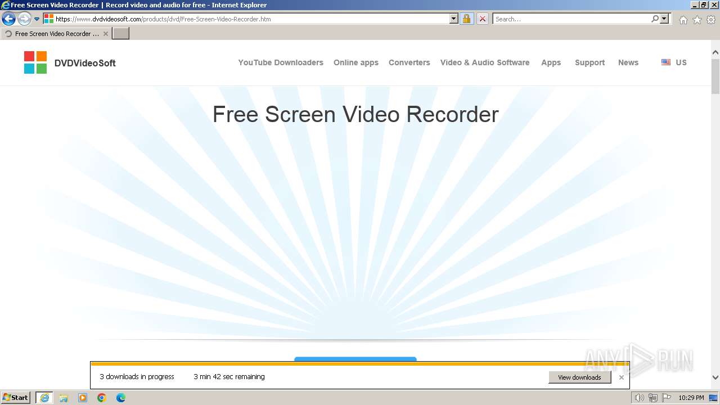
Task: Click the US flag icon
Action: pos(666,62)
